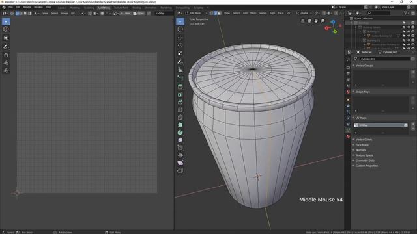Select the Rip Region tool
The width and height of the screenshot is (417, 234).
(x=180, y=170)
